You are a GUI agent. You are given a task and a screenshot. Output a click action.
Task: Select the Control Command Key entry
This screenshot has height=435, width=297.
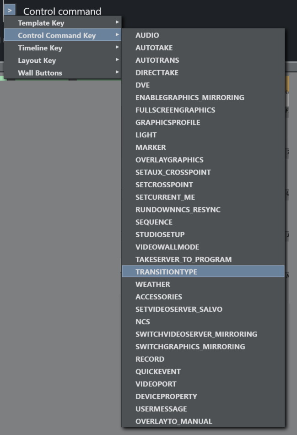[x=57, y=36]
